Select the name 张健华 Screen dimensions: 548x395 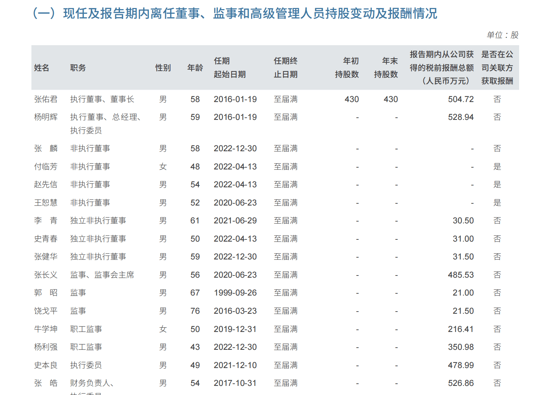click(x=46, y=257)
